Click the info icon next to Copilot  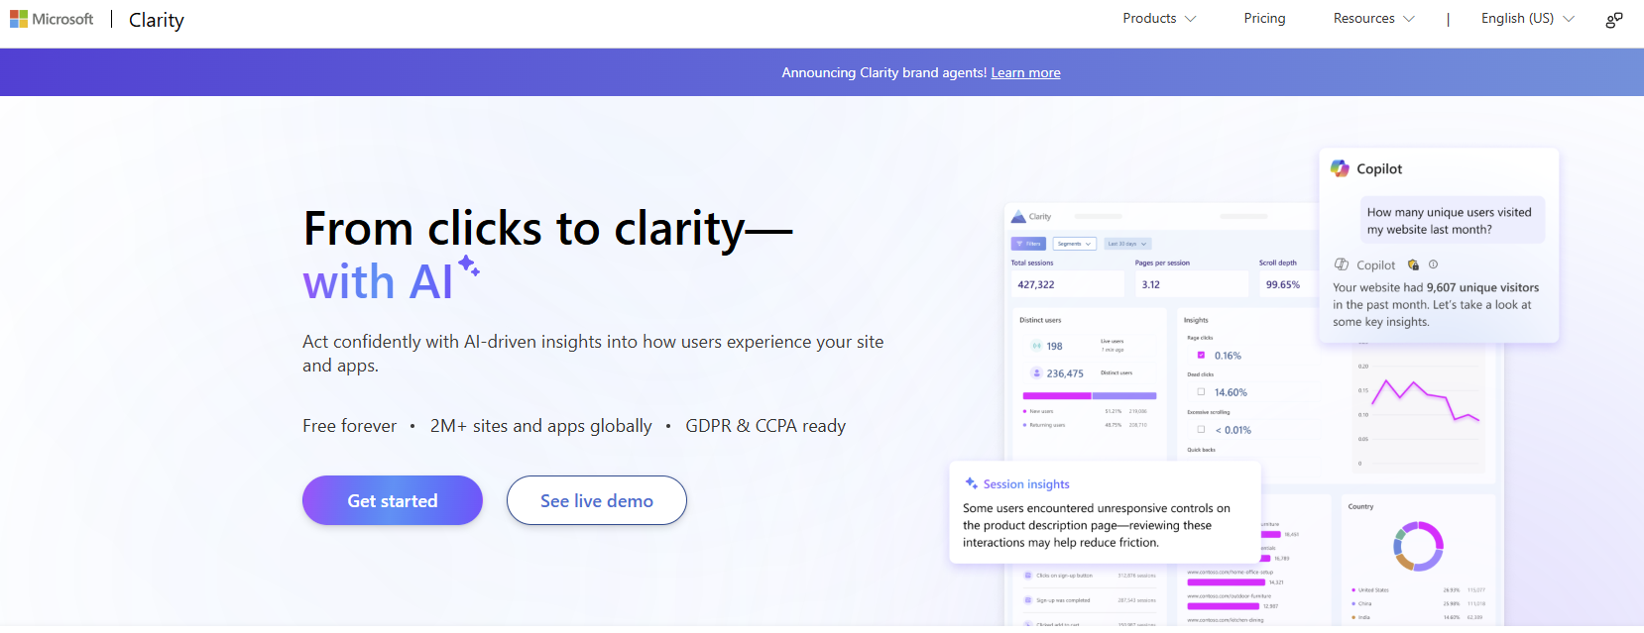1433,264
